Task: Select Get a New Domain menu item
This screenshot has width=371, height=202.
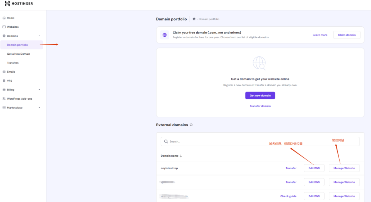Action: tap(18, 54)
